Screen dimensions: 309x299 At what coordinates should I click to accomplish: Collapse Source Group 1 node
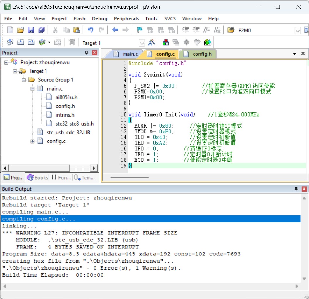click(x=24, y=80)
